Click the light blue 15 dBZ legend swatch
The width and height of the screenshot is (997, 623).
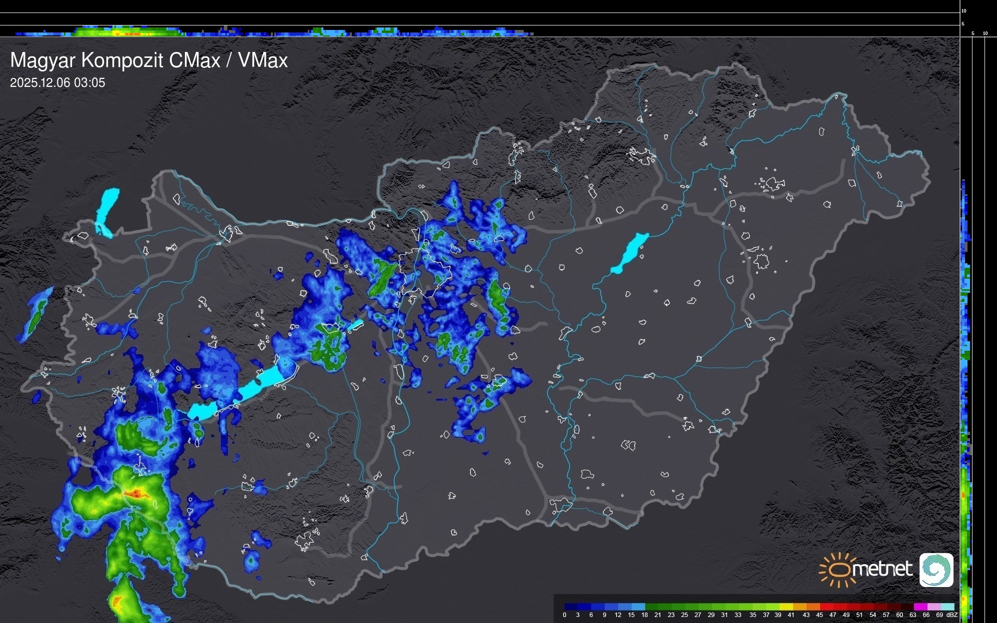pyautogui.click(x=638, y=607)
